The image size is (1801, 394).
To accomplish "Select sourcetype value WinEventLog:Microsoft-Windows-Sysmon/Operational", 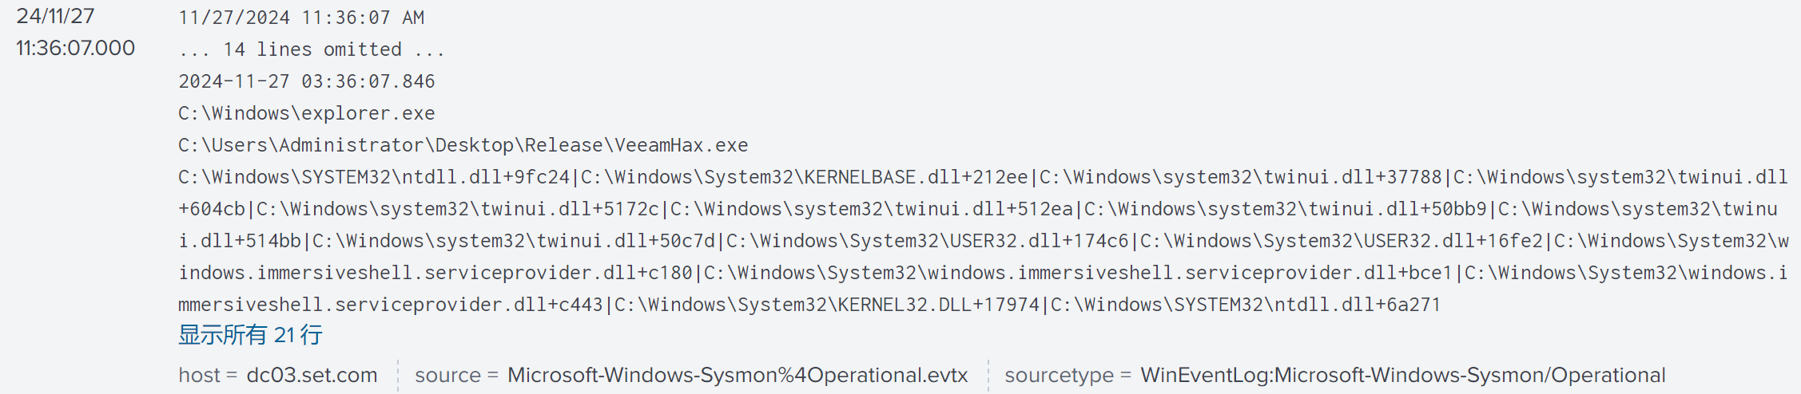I will (x=1402, y=375).
